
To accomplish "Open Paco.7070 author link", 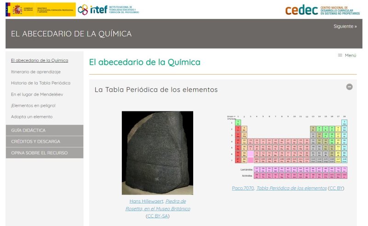I will click(243, 188).
